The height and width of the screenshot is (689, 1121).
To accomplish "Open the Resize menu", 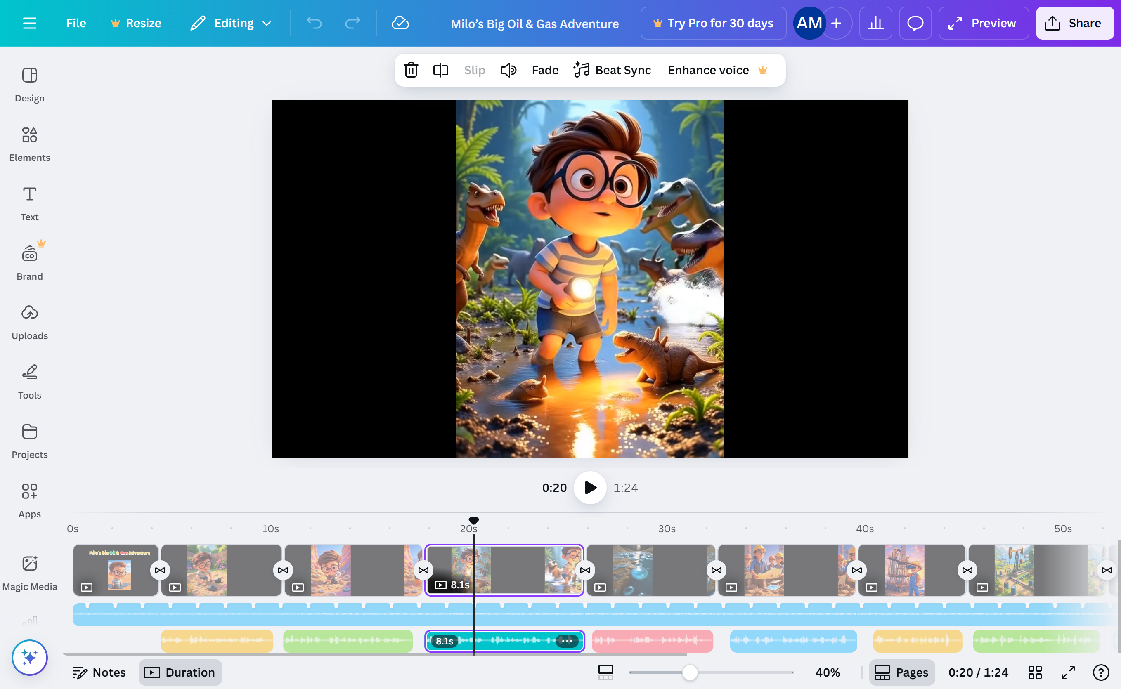I will (x=136, y=23).
